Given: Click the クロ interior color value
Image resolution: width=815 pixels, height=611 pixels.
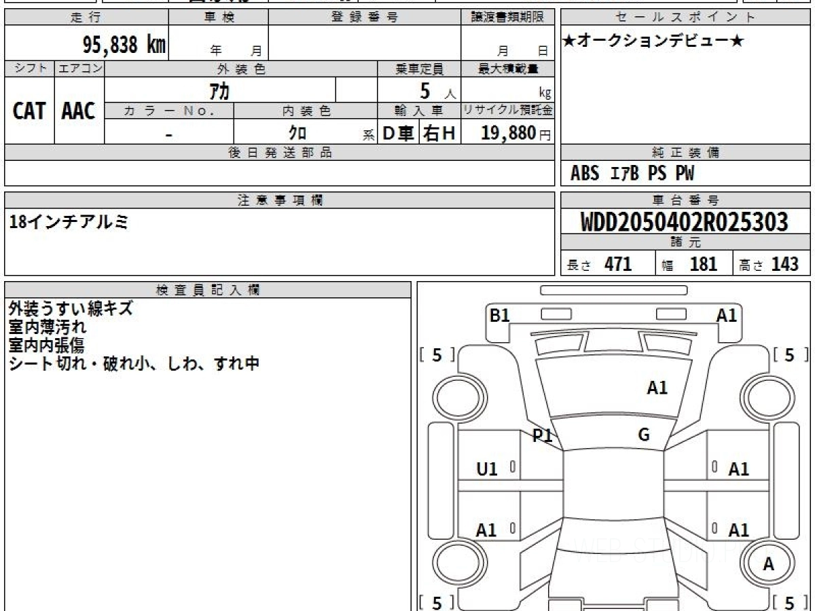Looking at the screenshot, I should pyautogui.click(x=297, y=132).
